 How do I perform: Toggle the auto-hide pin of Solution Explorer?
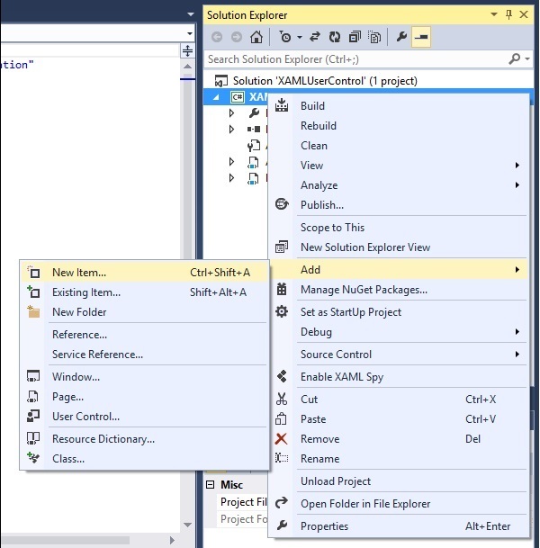508,14
